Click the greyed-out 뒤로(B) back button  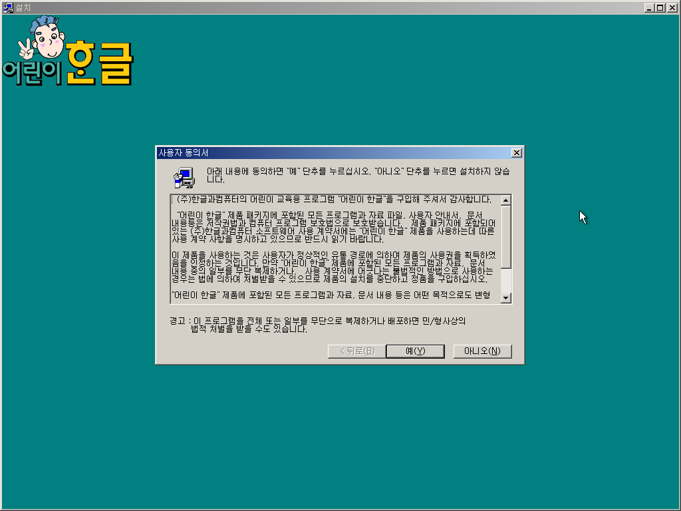(x=357, y=351)
